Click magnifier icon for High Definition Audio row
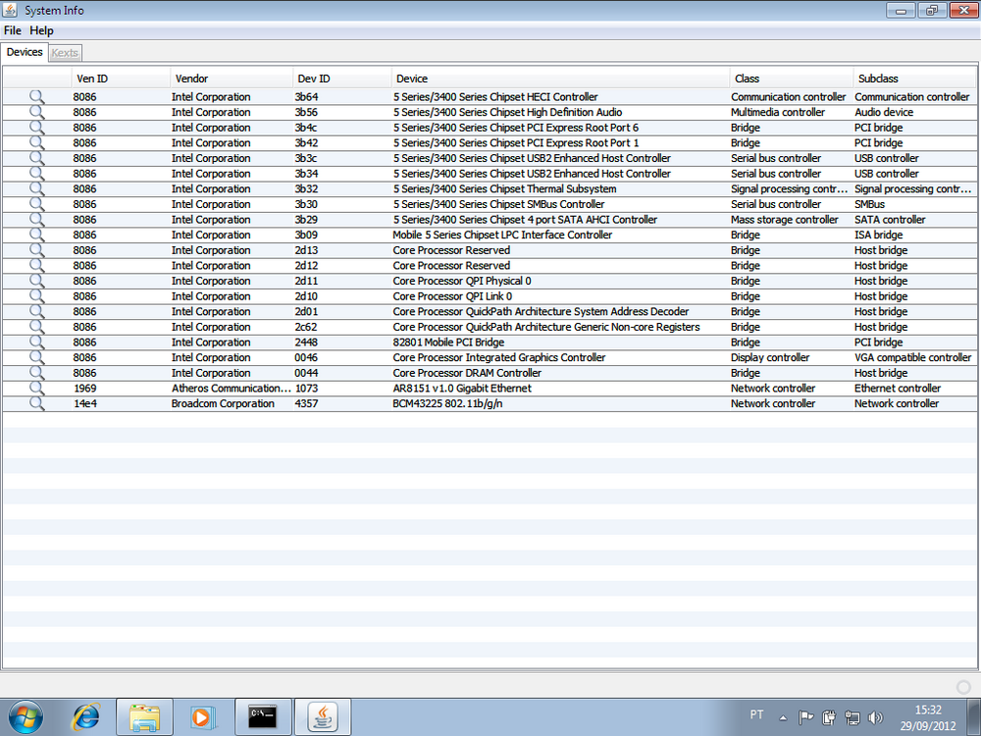This screenshot has height=736, width=981. [36, 113]
